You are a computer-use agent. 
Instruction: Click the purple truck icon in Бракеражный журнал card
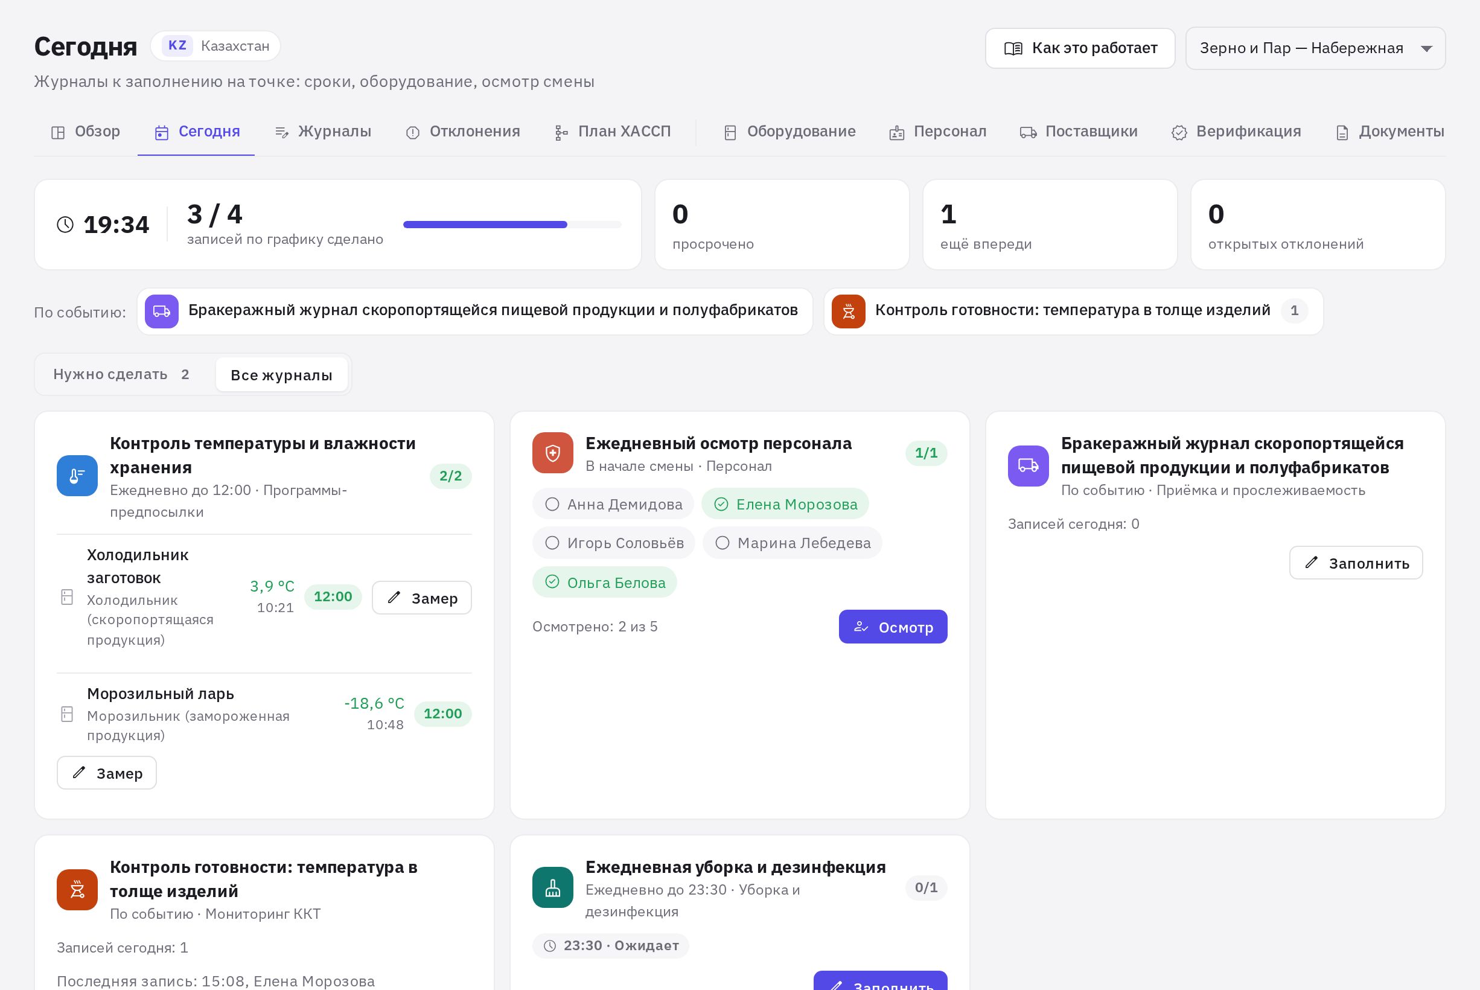pyautogui.click(x=1028, y=466)
